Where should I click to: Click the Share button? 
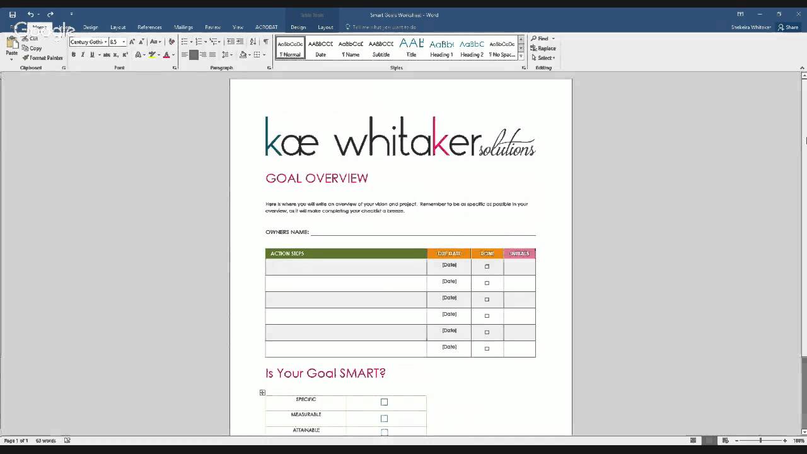[x=788, y=27]
